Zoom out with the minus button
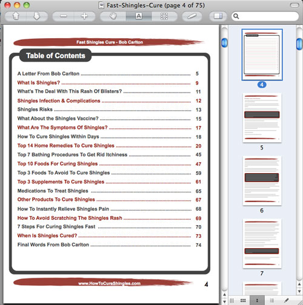This screenshot has height=305, width=303. coord(63,16)
